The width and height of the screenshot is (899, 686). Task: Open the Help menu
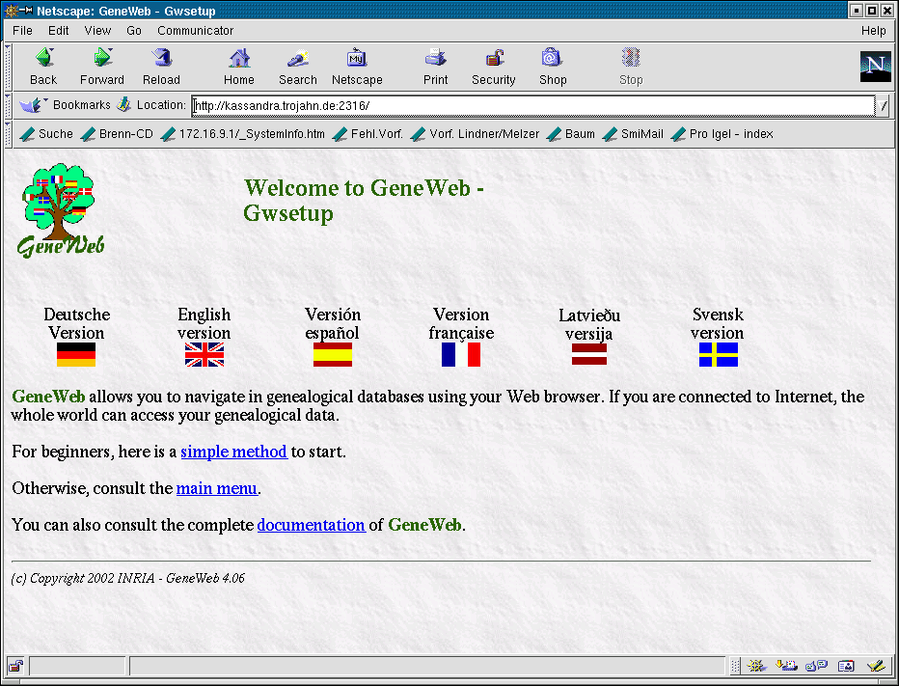[x=873, y=31]
